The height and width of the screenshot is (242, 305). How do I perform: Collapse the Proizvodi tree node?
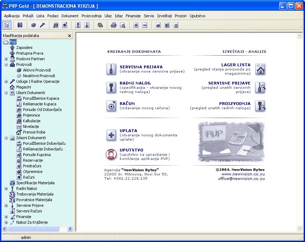tap(6, 64)
